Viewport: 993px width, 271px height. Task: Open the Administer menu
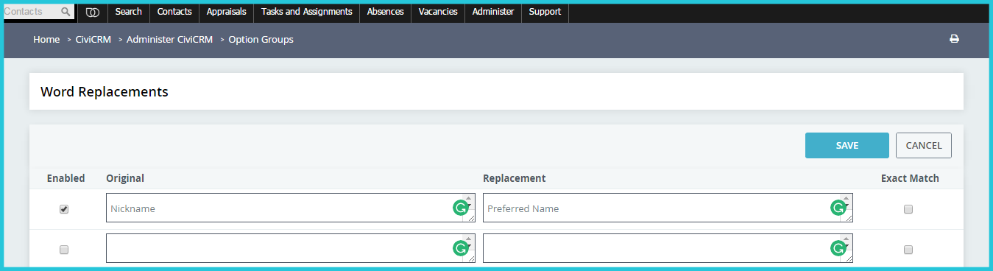(x=493, y=12)
